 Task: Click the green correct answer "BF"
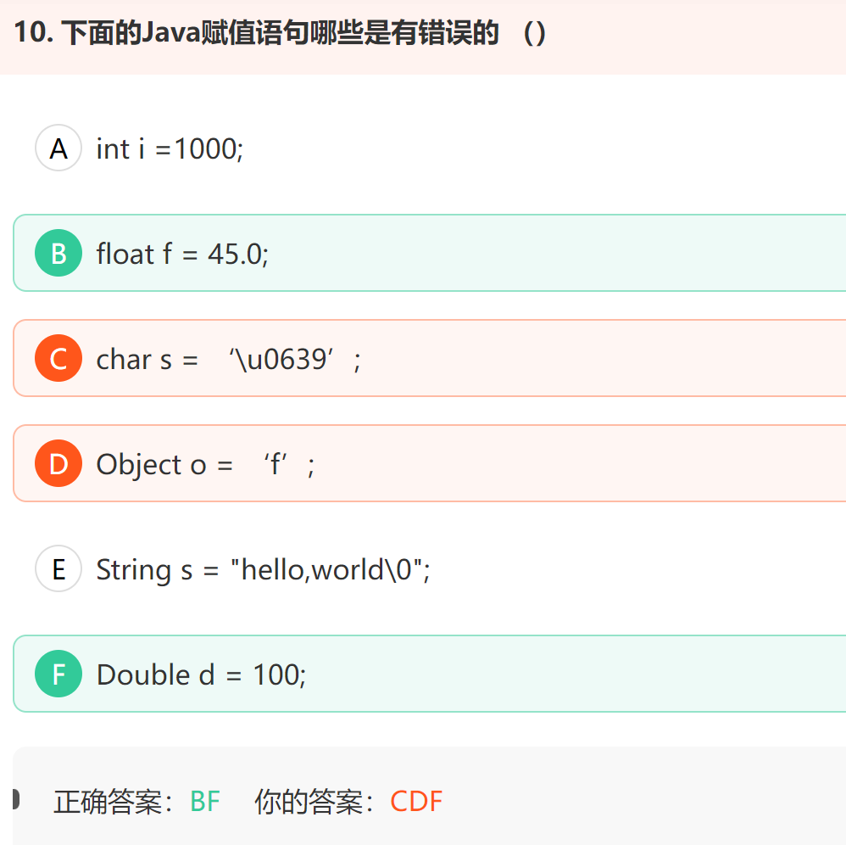pyautogui.click(x=205, y=802)
